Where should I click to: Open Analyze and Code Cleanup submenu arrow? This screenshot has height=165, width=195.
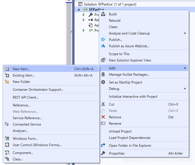coord(185,33)
